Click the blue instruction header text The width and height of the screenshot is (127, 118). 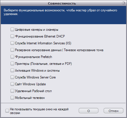(x=60, y=12)
